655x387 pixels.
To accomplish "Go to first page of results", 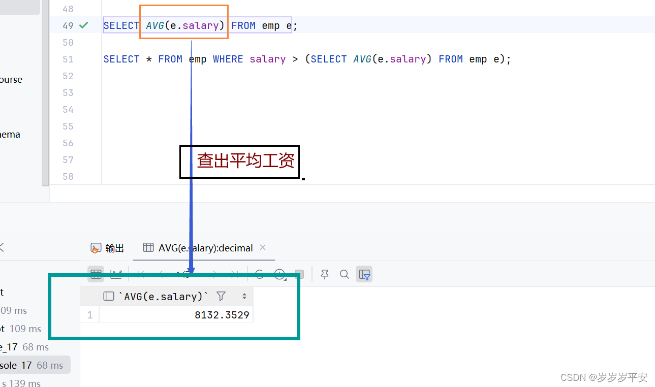I will (141, 274).
